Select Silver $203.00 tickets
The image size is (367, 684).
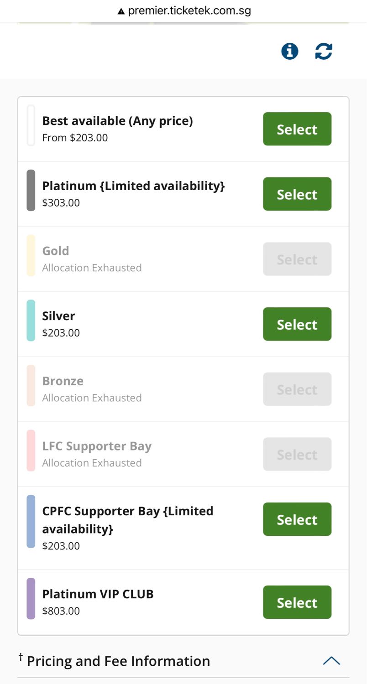click(297, 324)
